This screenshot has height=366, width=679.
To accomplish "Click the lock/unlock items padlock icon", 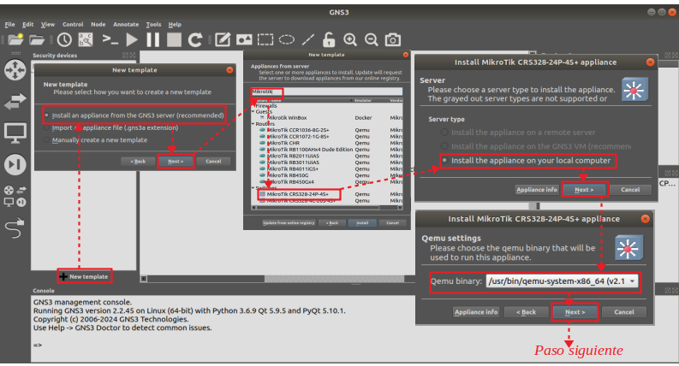I will point(329,40).
